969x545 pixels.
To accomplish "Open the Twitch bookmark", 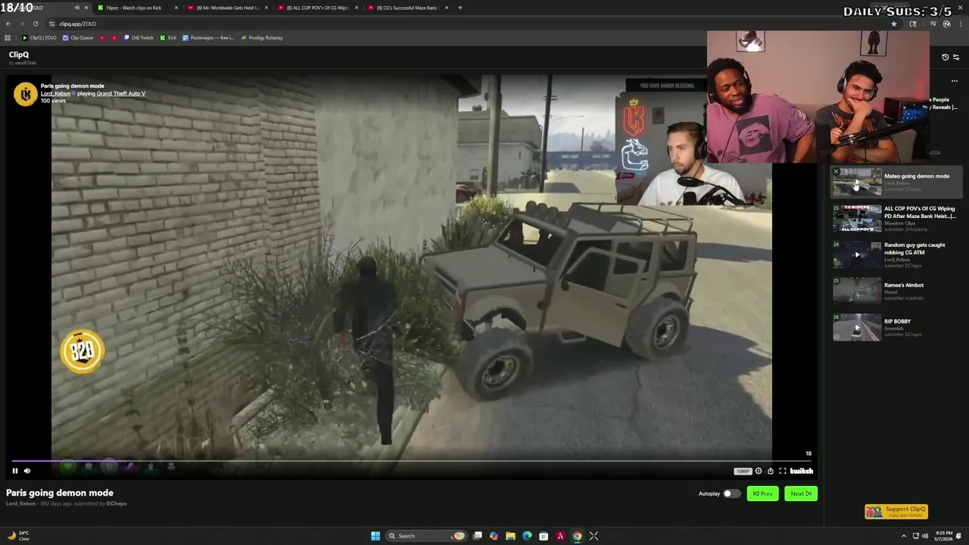I will point(139,38).
